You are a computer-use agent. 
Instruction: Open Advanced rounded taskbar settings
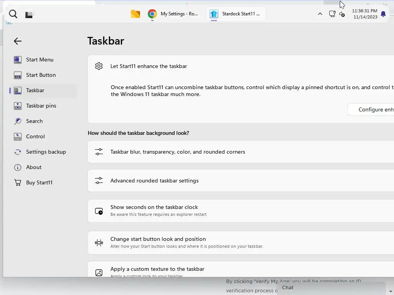point(241,181)
